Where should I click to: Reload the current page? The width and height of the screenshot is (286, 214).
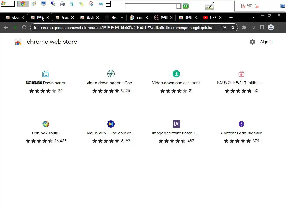pyautogui.click(x=24, y=28)
